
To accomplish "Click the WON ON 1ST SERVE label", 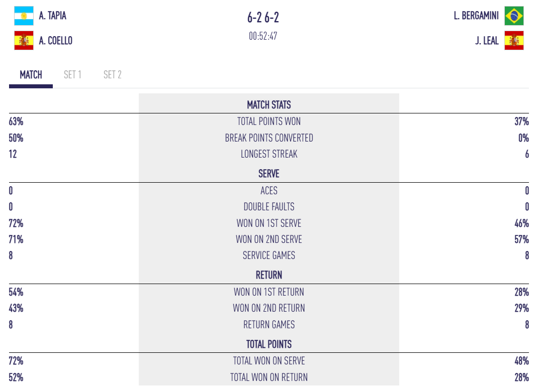I will click(269, 223).
